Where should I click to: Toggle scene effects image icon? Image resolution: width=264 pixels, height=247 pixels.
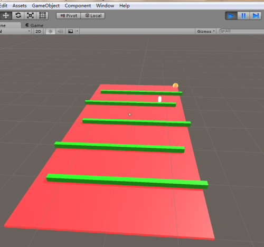(71, 32)
